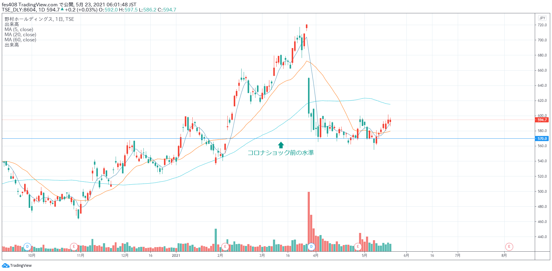Click the future earnings E marker near 8月
The image size is (552, 271).
click(x=509, y=247)
